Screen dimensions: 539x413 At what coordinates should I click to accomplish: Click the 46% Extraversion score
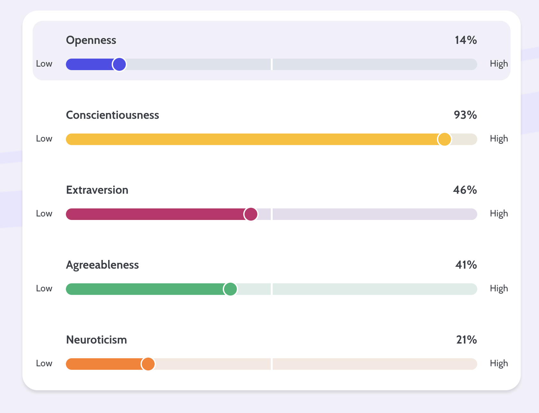pyautogui.click(x=465, y=190)
